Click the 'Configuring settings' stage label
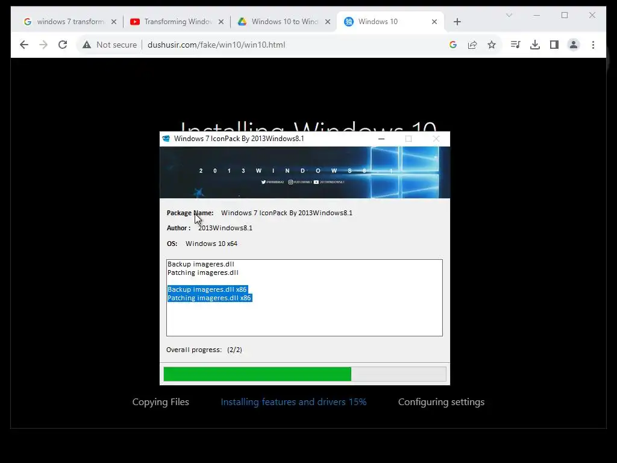 coord(441,402)
